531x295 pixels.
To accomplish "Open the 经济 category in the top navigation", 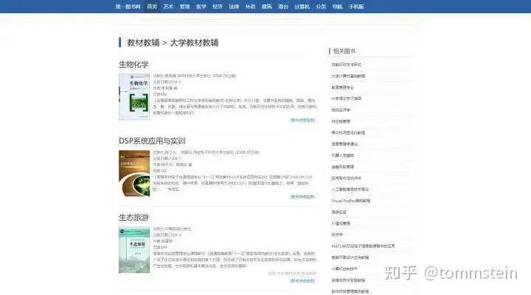I will [x=218, y=7].
